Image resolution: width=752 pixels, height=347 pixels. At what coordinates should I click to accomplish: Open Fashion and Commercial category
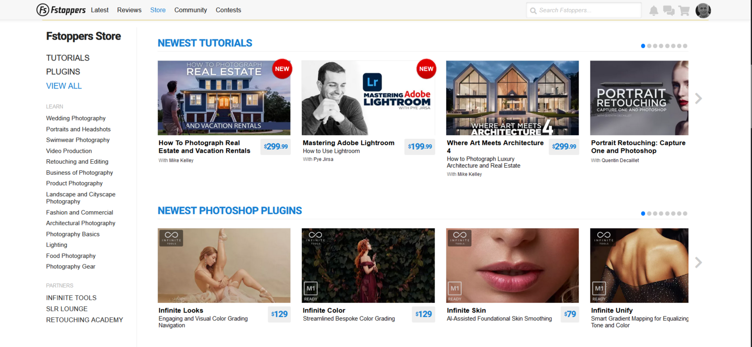coord(80,212)
